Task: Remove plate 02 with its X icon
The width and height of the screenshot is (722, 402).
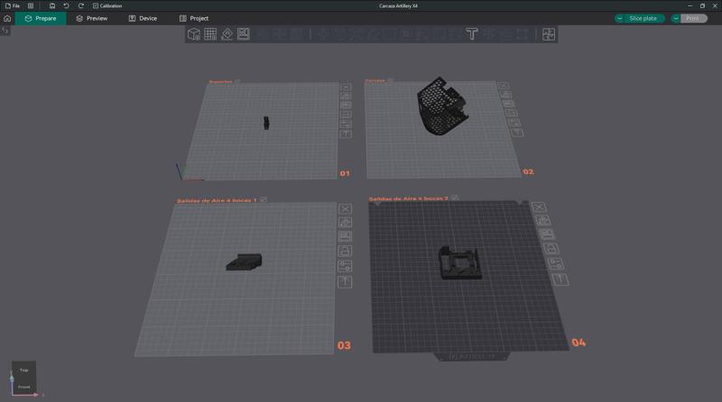Action: [x=504, y=86]
